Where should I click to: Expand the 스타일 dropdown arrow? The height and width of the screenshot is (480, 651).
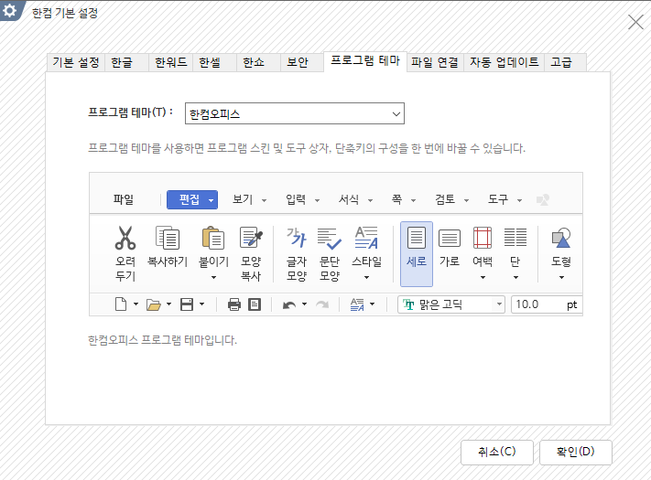[366, 277]
